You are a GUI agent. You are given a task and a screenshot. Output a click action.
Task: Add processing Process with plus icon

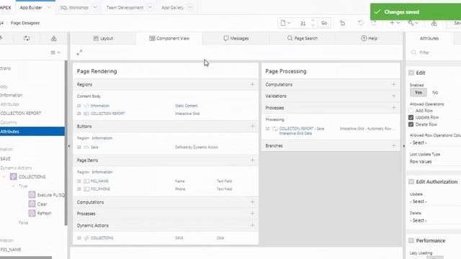coord(394,107)
